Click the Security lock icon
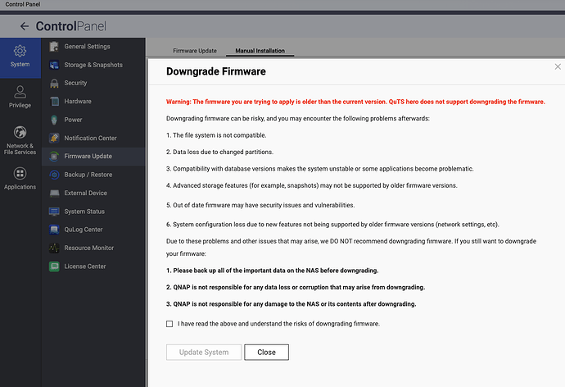Screen dimensions: 565x387 click(55, 83)
